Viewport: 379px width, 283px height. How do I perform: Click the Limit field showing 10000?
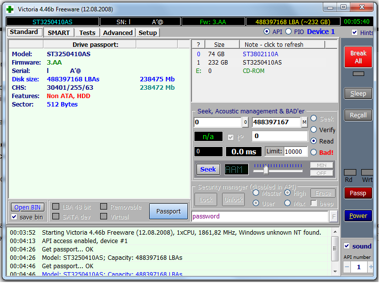point(296,152)
